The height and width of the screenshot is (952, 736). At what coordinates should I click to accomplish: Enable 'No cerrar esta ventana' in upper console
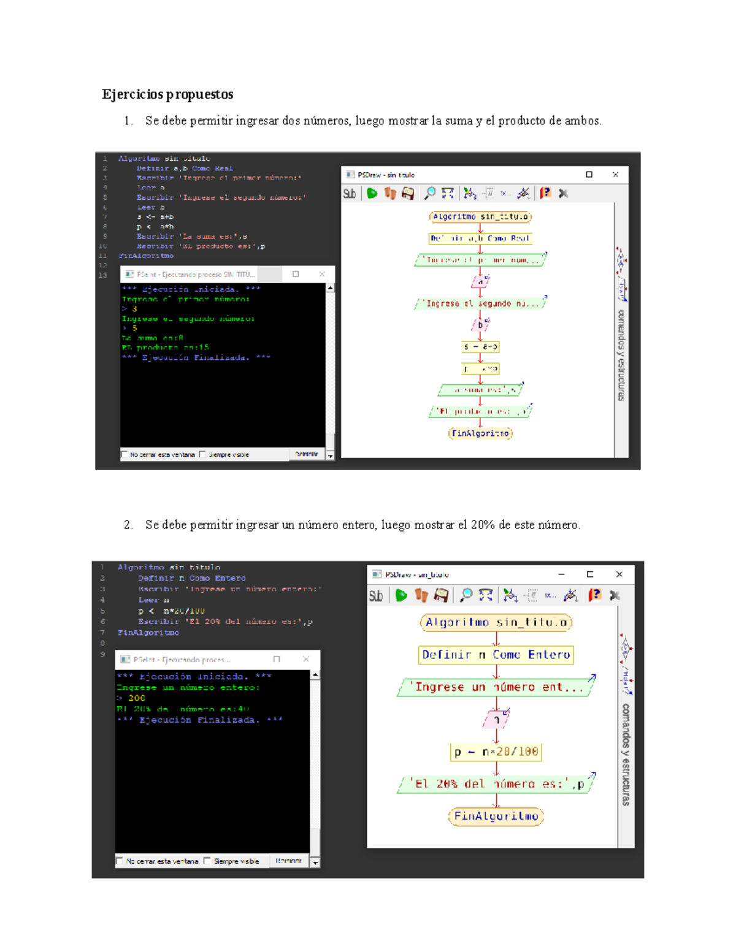click(125, 455)
